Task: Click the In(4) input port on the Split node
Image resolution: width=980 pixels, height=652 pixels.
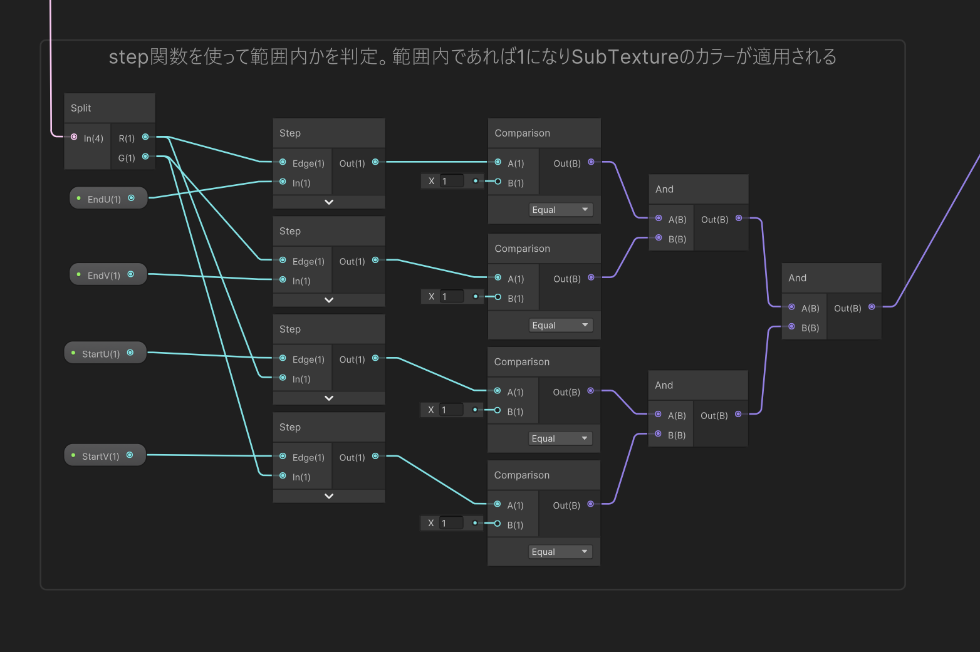Action: (x=75, y=138)
